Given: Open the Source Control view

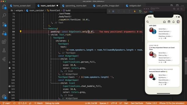Looking at the screenshot, I should 4,24.
